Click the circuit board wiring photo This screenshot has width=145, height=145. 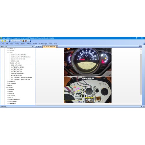pyautogui.click(x=88, y=90)
